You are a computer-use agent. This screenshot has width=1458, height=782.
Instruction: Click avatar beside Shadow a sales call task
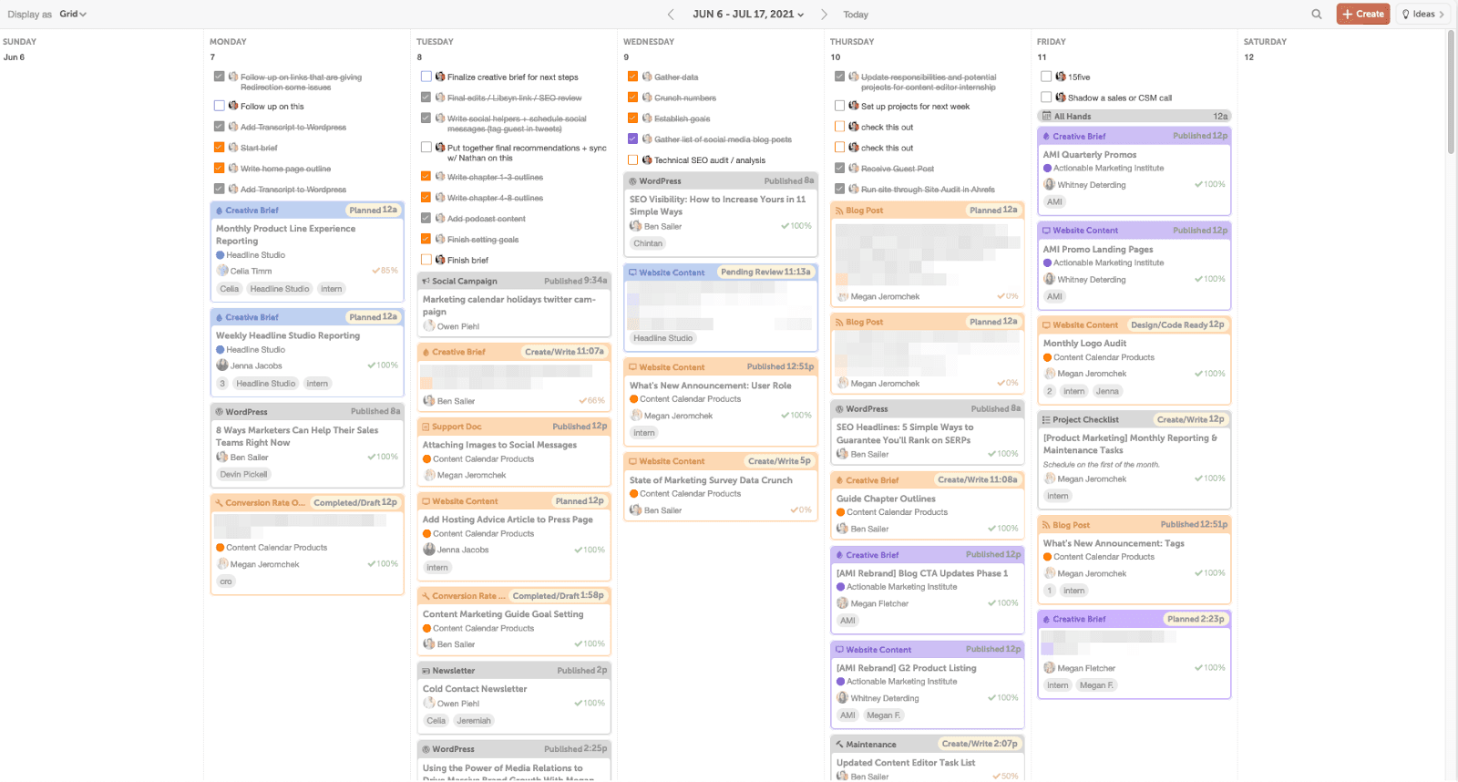[x=1061, y=98]
